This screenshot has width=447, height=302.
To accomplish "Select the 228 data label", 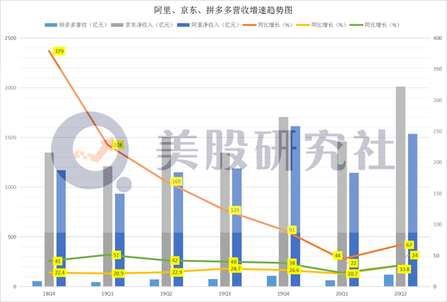I will (118, 145).
